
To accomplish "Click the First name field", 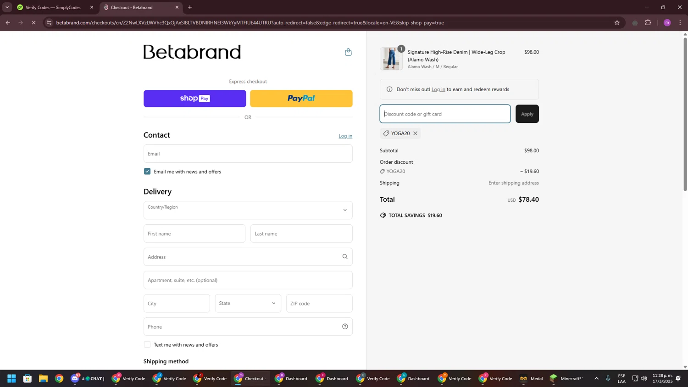I will click(194, 233).
